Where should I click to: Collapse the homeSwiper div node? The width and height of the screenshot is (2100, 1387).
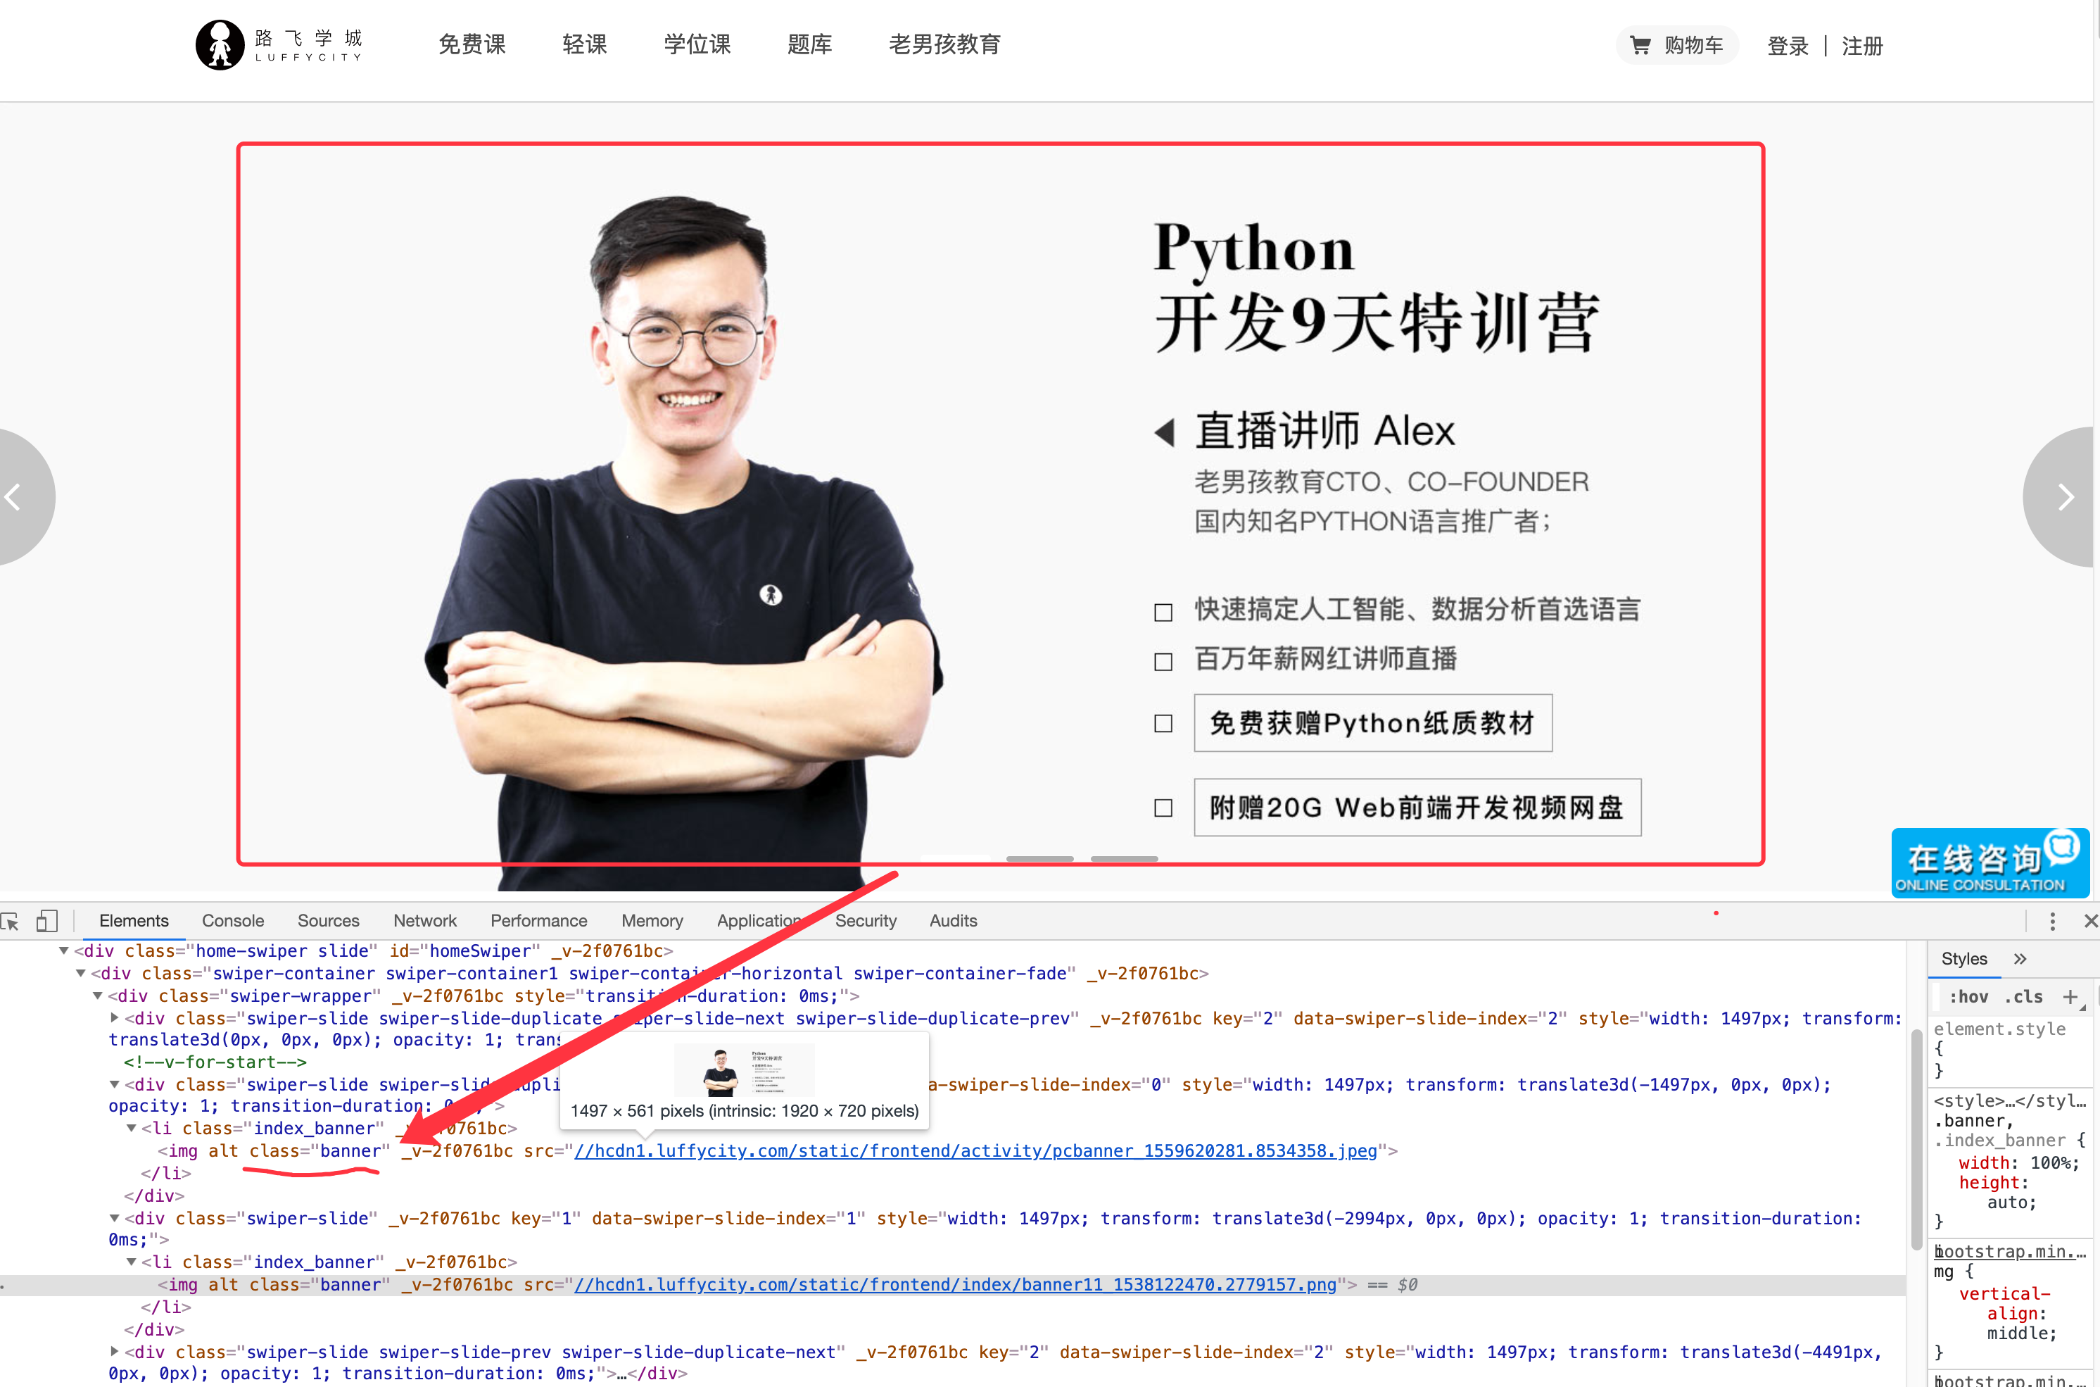tap(63, 951)
